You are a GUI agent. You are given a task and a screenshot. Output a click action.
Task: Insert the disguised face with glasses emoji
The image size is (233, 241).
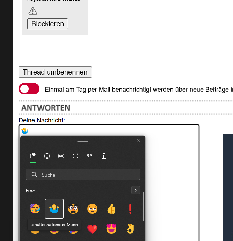(x=73, y=208)
